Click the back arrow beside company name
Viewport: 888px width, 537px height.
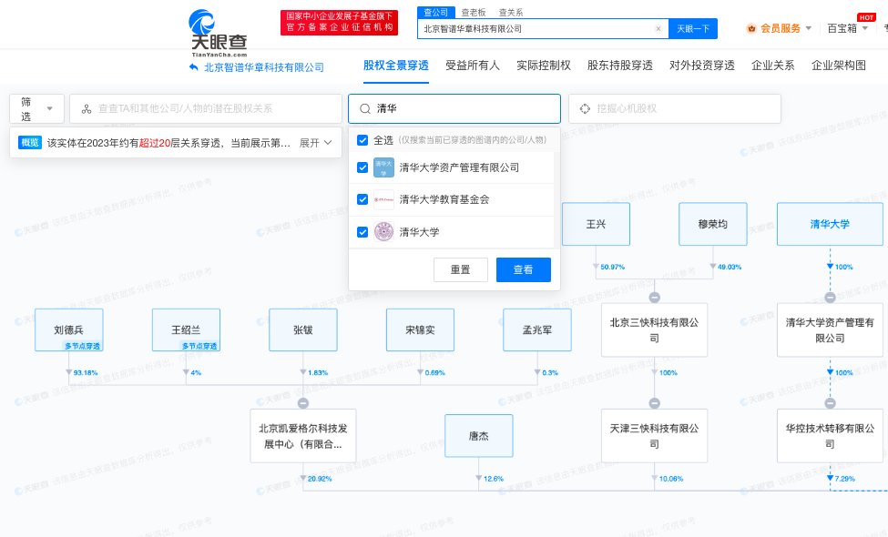click(194, 66)
